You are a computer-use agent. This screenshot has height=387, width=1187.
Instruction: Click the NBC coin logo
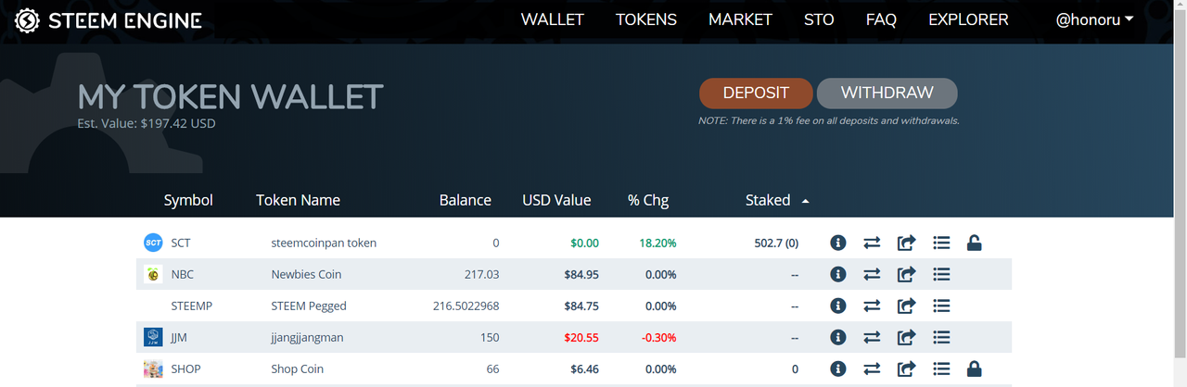[153, 274]
